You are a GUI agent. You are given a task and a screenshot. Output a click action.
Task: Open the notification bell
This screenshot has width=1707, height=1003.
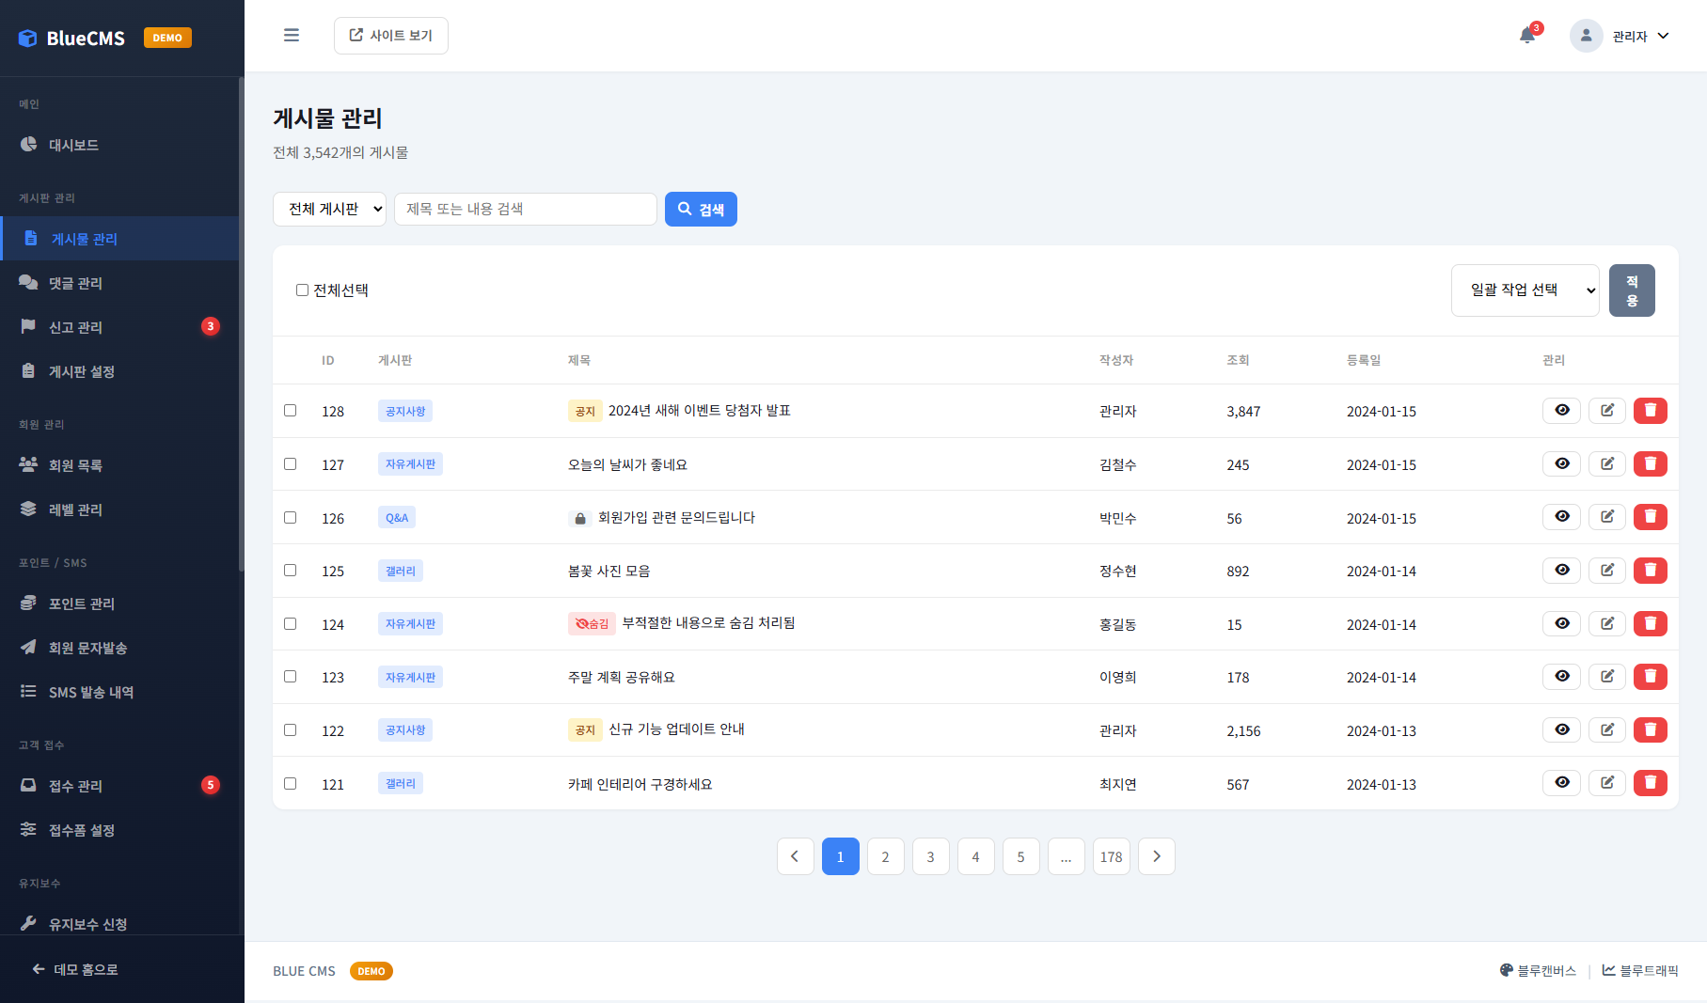pyautogui.click(x=1526, y=35)
